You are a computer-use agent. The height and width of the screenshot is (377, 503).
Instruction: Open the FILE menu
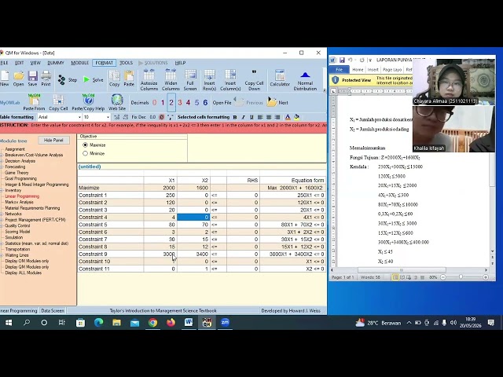(4, 63)
